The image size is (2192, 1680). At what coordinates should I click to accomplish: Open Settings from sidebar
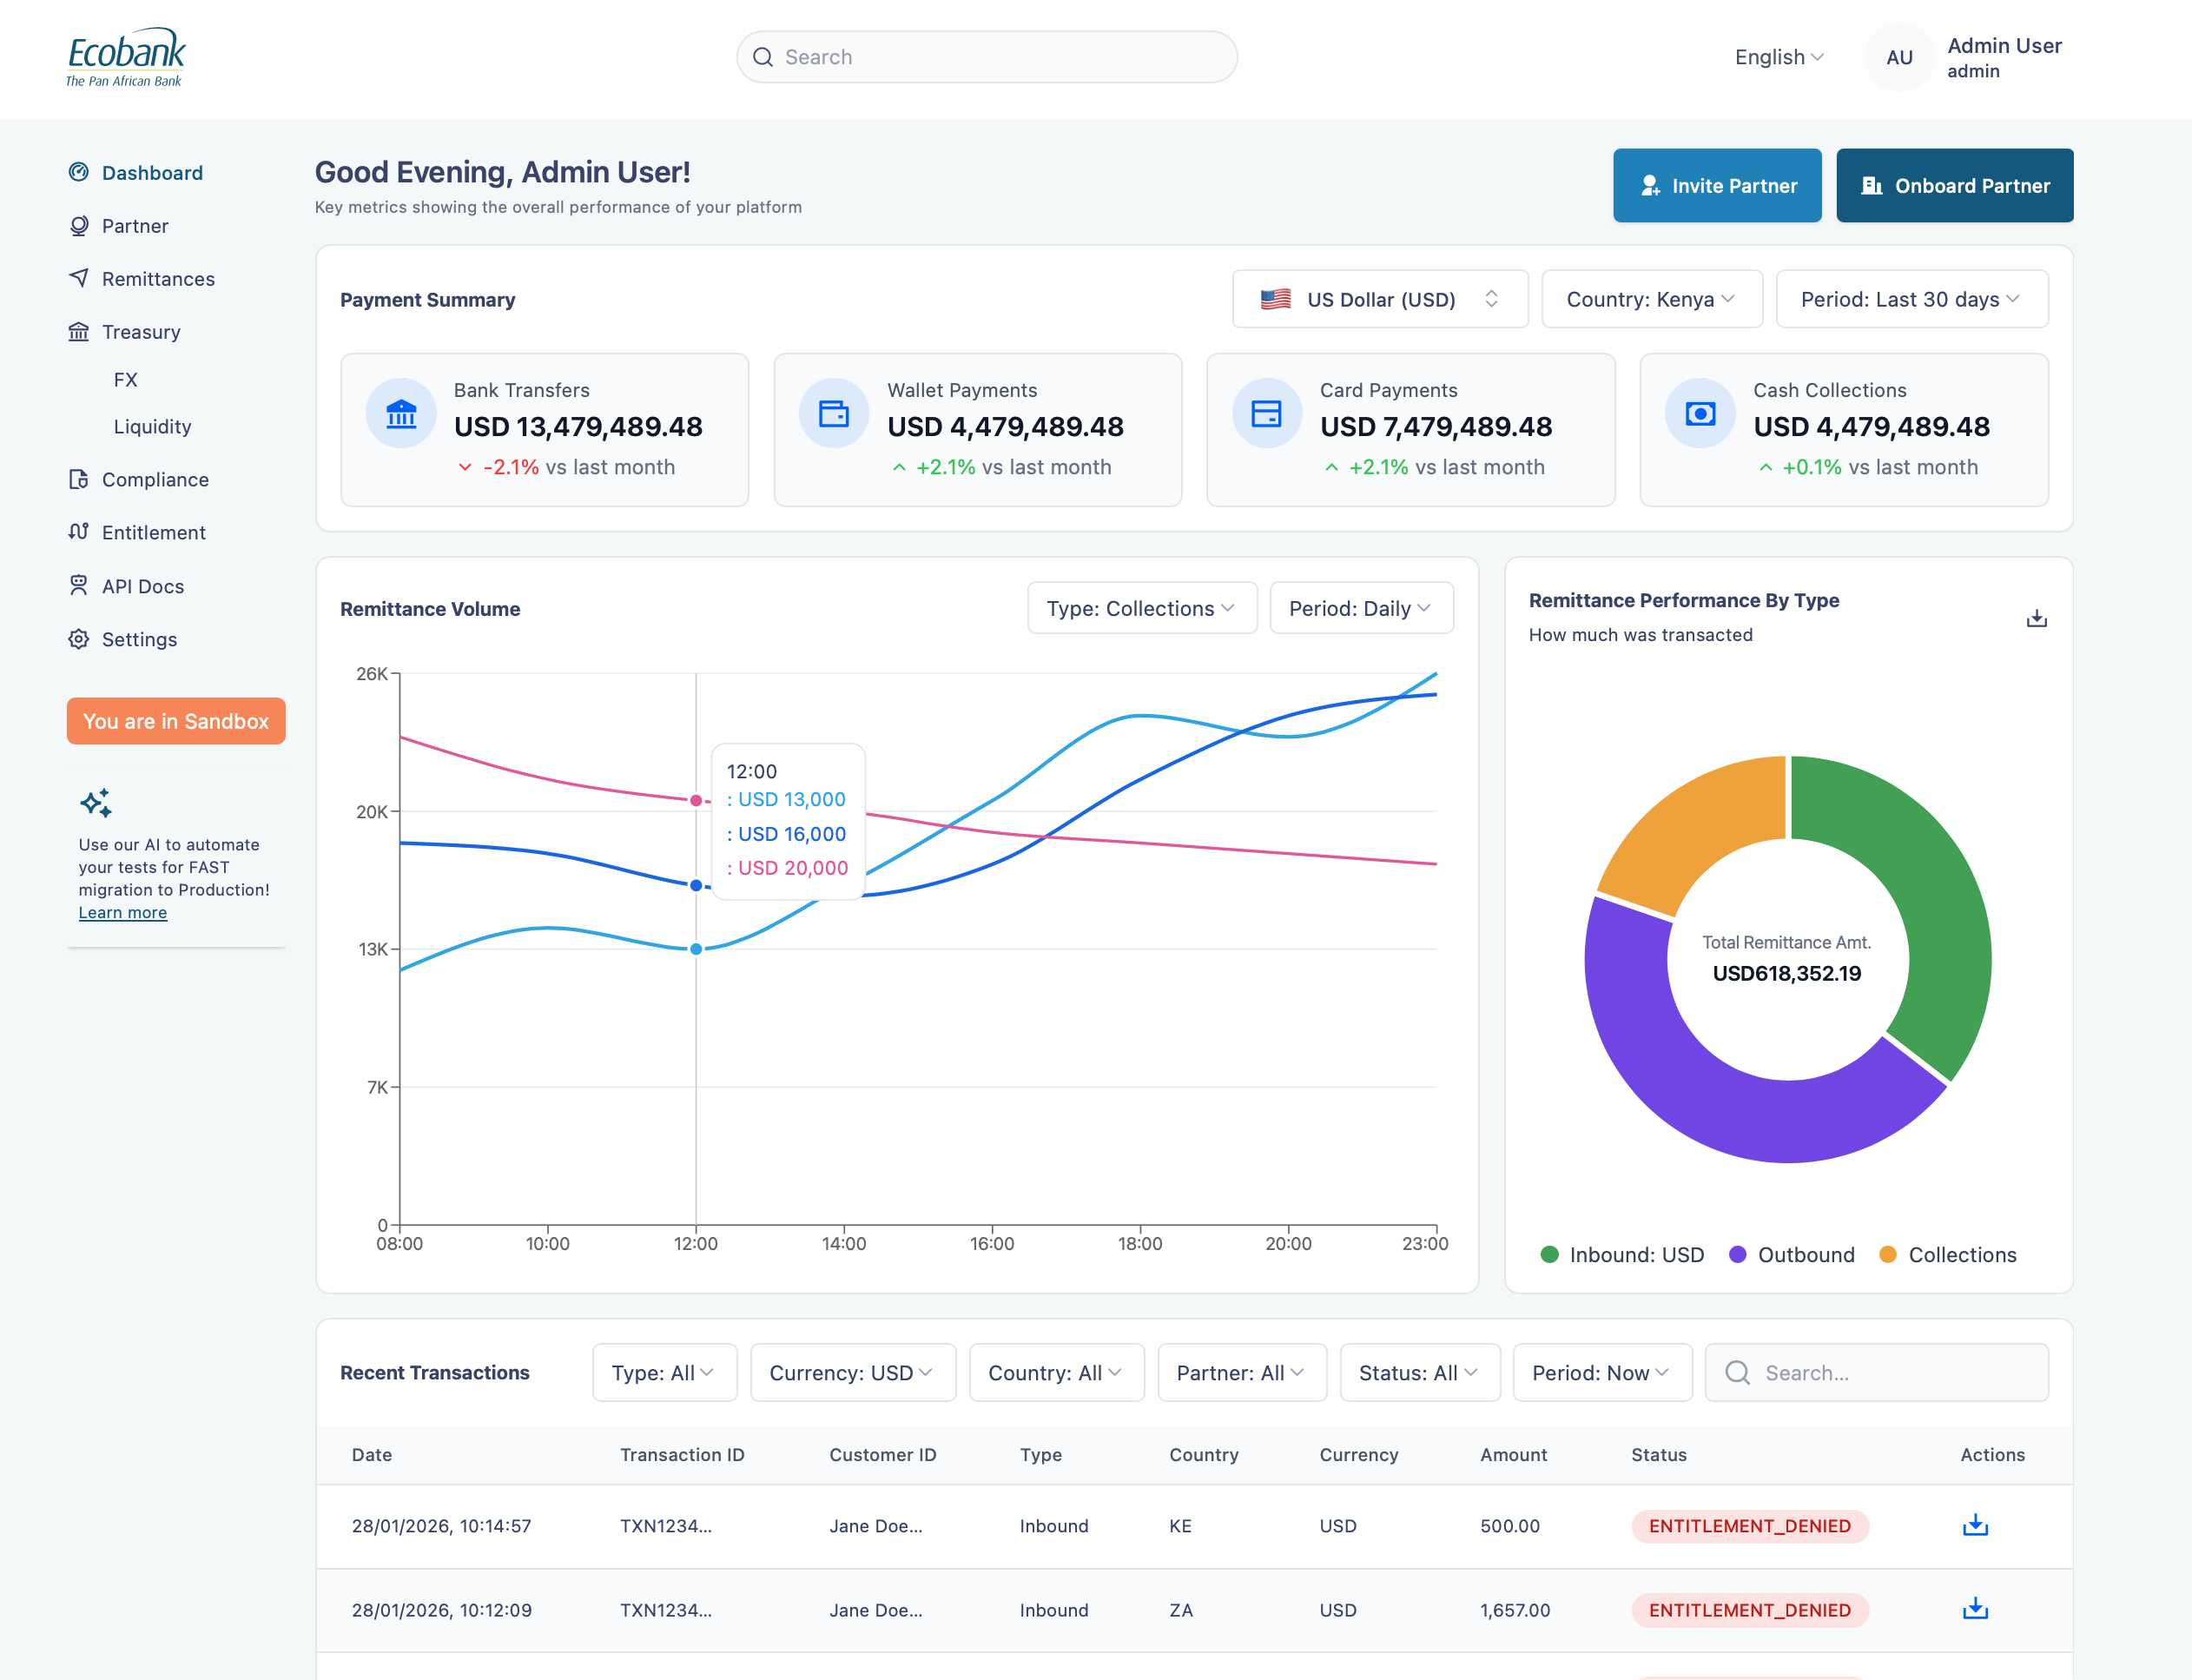coord(139,639)
